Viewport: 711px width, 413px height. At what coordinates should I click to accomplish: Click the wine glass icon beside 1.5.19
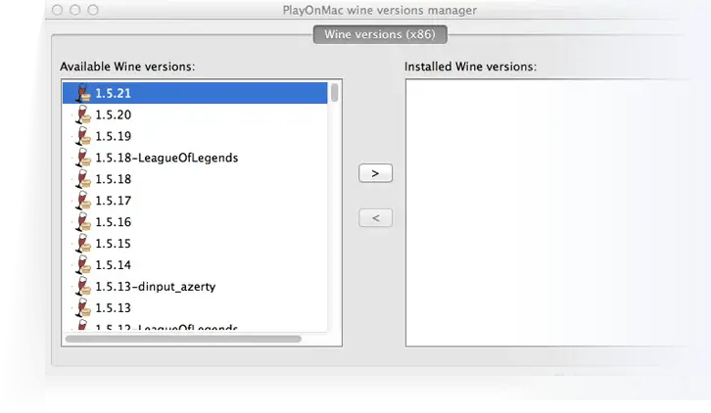83,136
